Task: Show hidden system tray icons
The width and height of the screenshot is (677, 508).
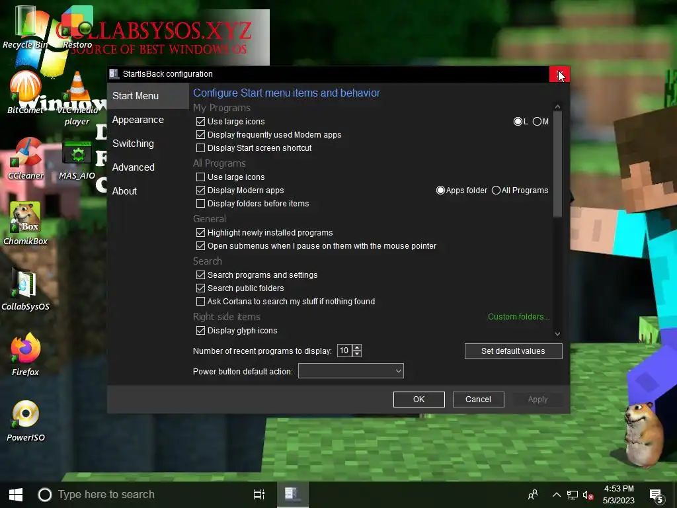Action: tap(557, 495)
